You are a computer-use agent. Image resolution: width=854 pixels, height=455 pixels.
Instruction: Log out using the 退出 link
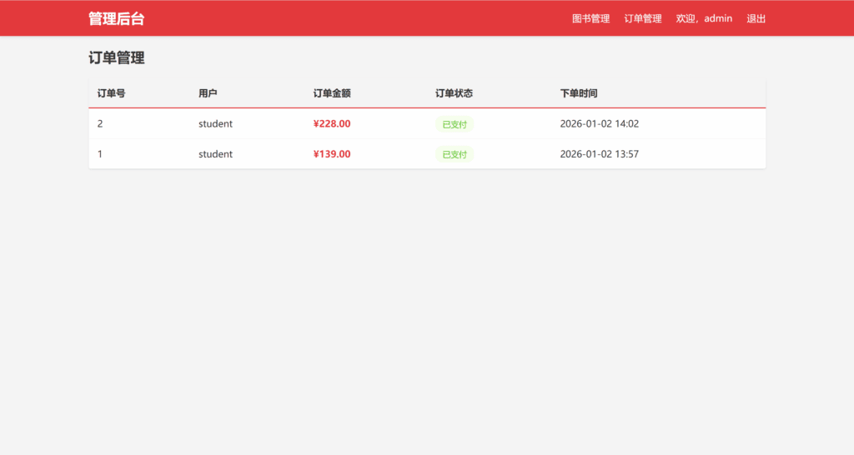pos(756,18)
